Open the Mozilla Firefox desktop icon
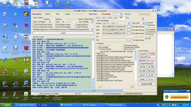This screenshot has width=191, height=107. (x=5, y=72)
